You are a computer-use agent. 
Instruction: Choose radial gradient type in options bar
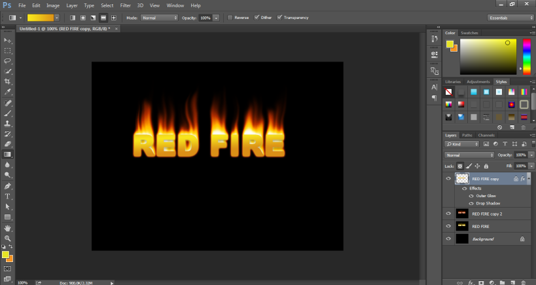(82, 18)
